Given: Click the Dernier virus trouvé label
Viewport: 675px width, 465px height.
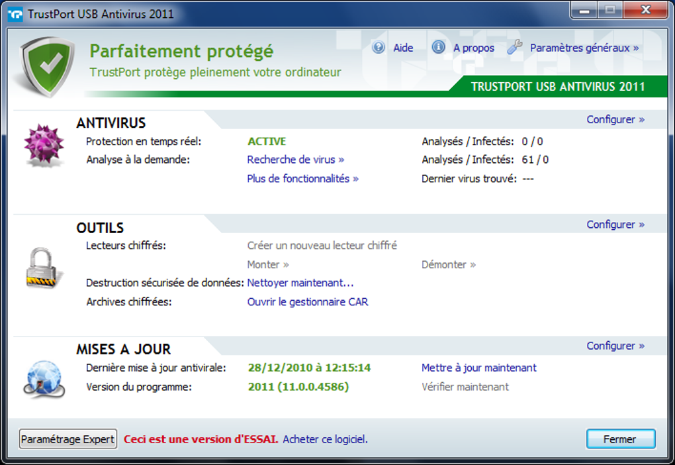Looking at the screenshot, I should tap(469, 178).
